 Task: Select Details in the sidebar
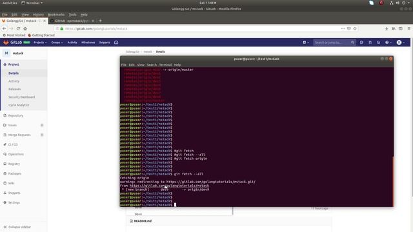[14, 73]
